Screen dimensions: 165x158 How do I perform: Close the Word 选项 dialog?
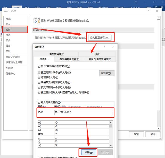coord(157,11)
